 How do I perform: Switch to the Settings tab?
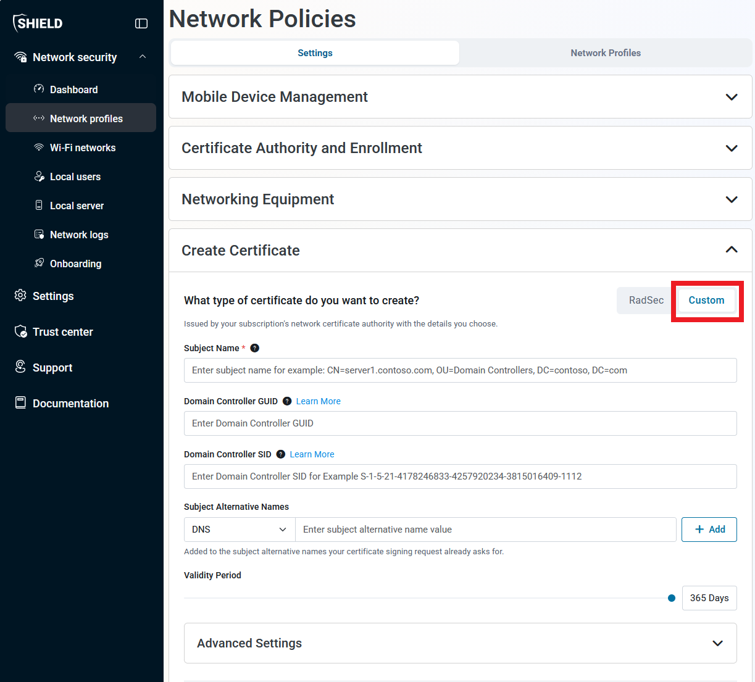point(315,53)
